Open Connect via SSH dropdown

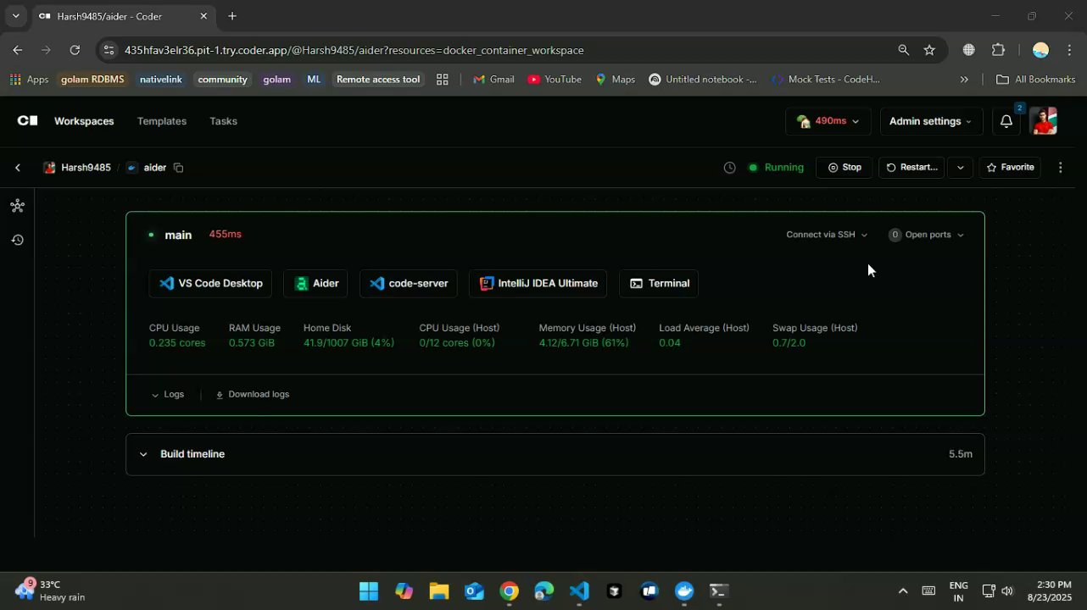[x=827, y=235]
